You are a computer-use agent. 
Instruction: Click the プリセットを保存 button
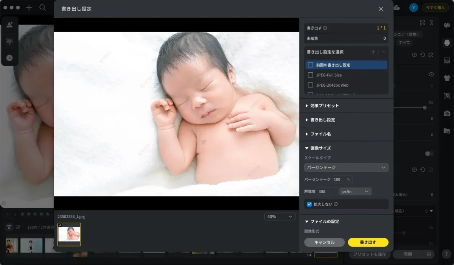pos(369,254)
